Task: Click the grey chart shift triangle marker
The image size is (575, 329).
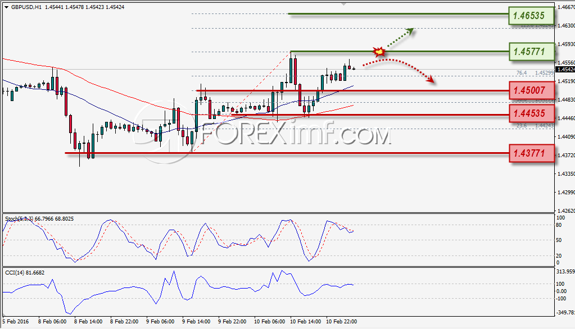Action: [x=343, y=4]
